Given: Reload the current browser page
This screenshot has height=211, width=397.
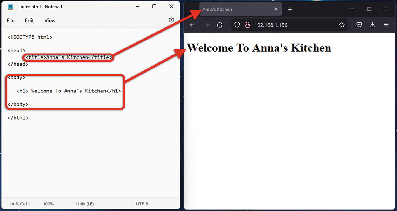Looking at the screenshot, I should (220, 25).
